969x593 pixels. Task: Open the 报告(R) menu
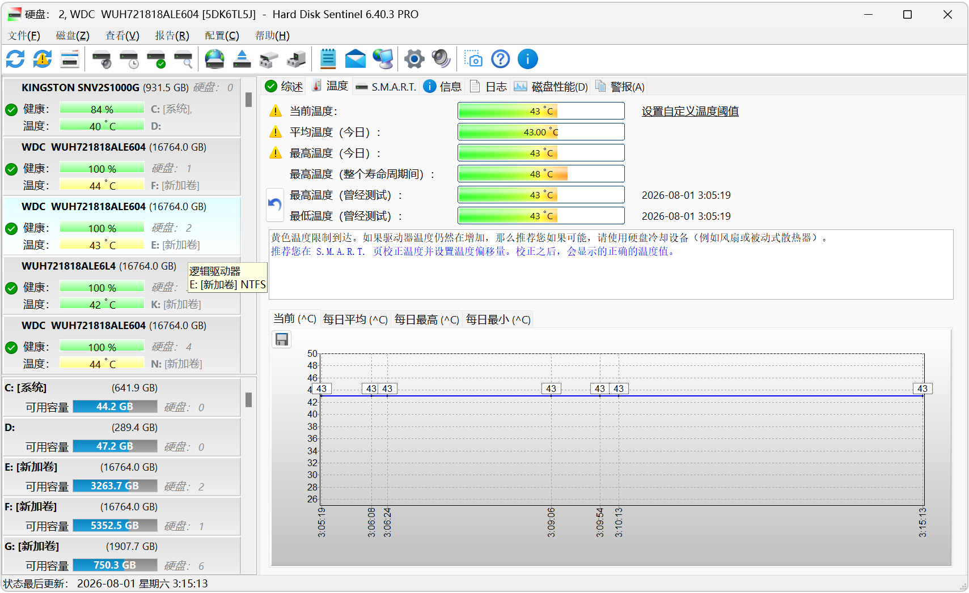pyautogui.click(x=172, y=36)
